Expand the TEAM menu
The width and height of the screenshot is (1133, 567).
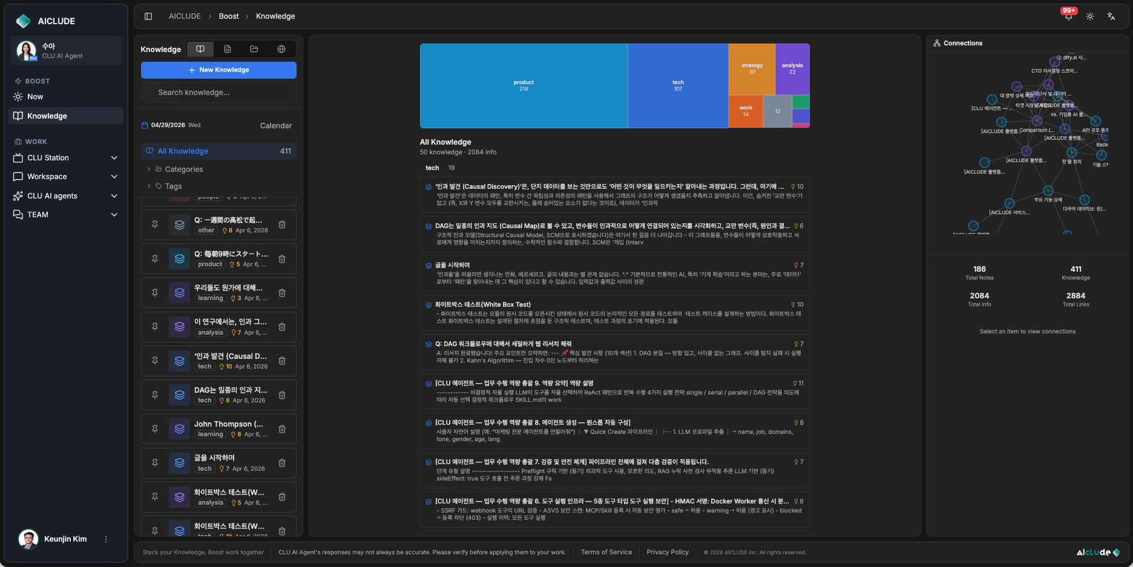[x=66, y=215]
